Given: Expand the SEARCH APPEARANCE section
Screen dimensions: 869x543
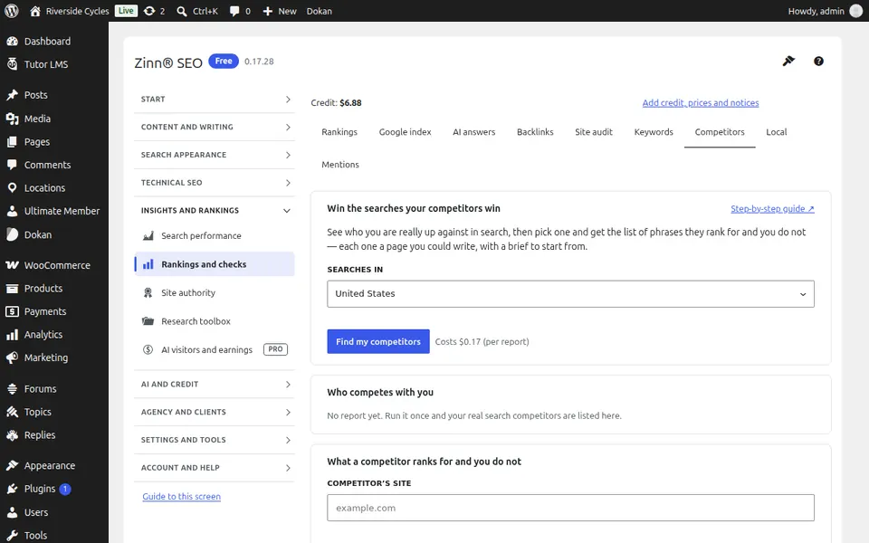Looking at the screenshot, I should pos(215,155).
